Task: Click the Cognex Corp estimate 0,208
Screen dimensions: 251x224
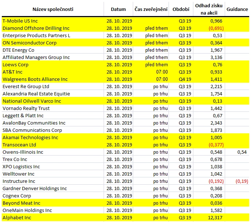Action: click(x=216, y=196)
